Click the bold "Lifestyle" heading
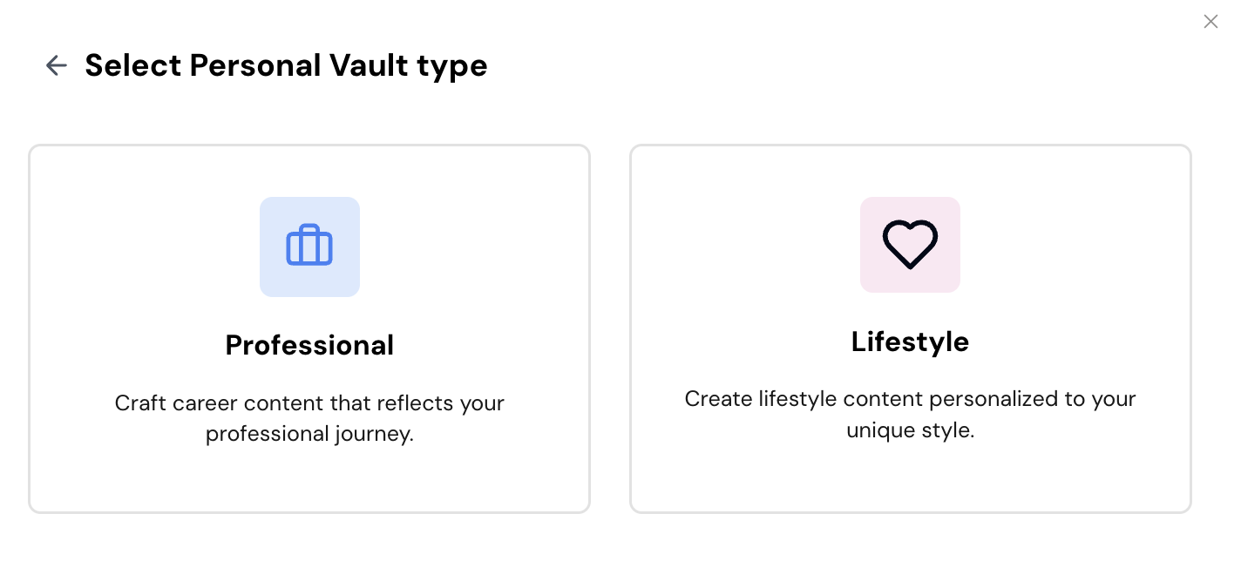 point(910,341)
